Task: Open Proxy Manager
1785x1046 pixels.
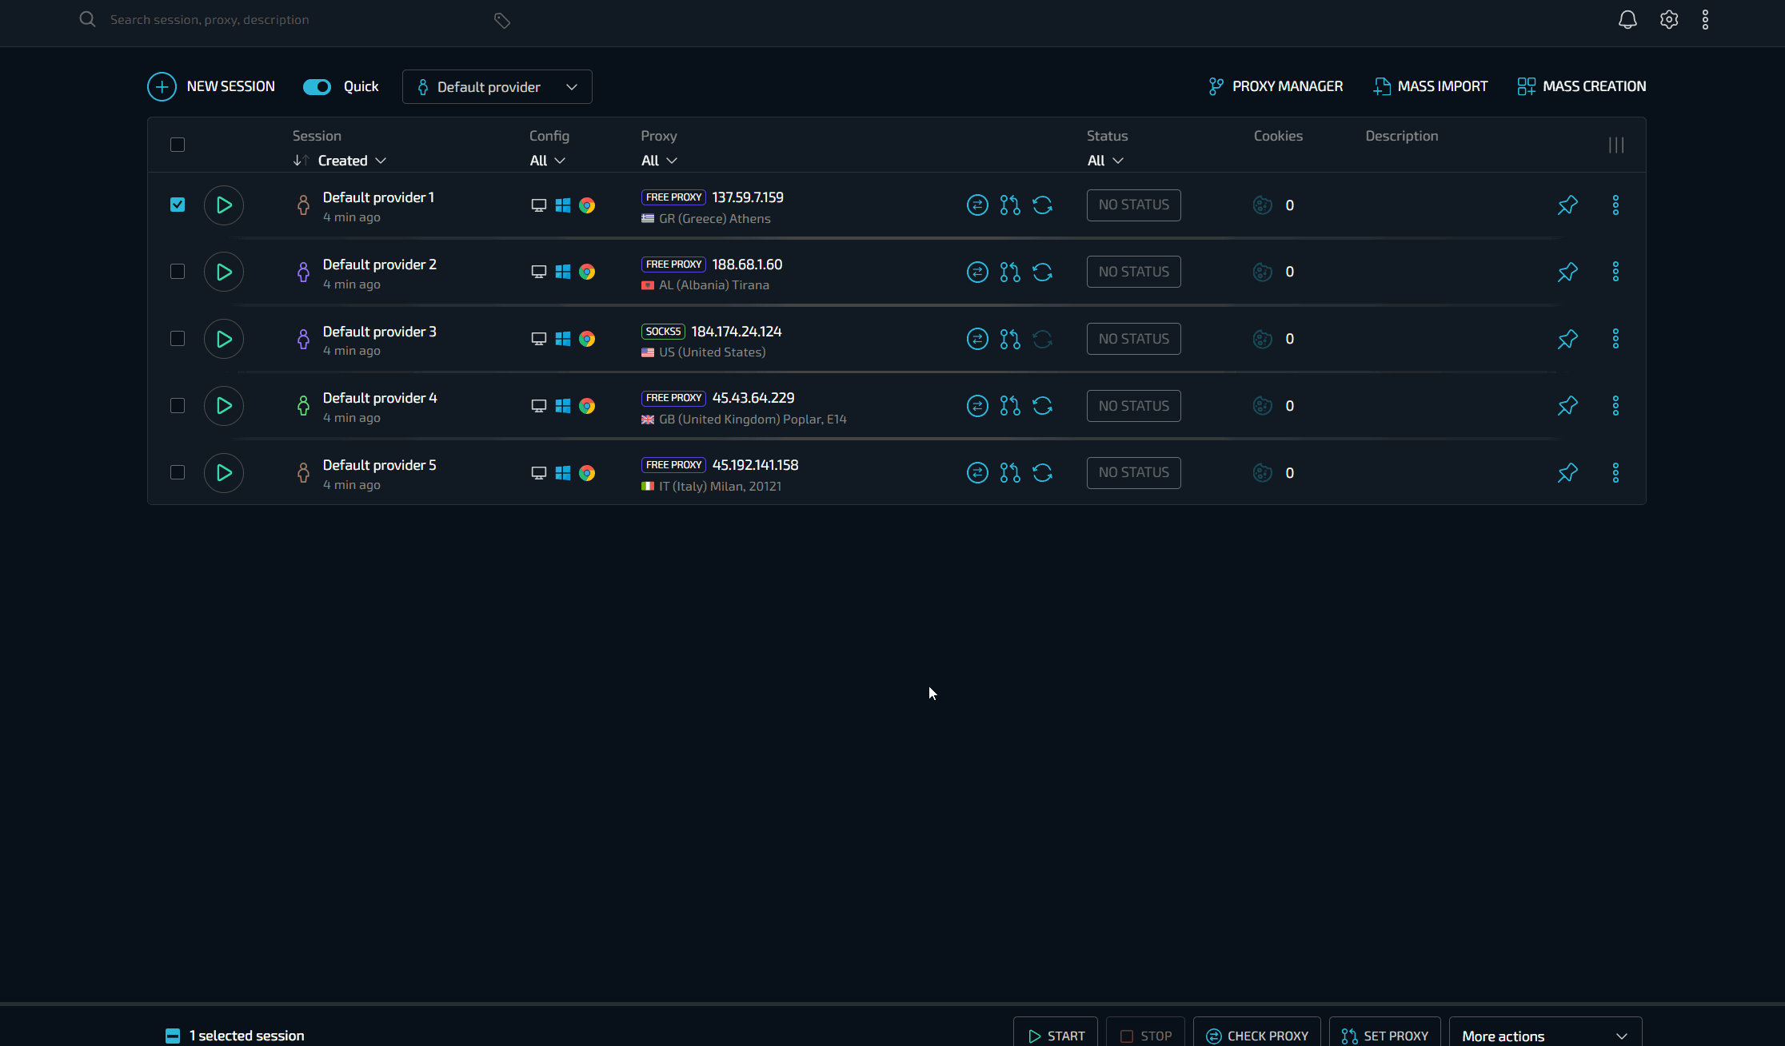Action: [1276, 86]
